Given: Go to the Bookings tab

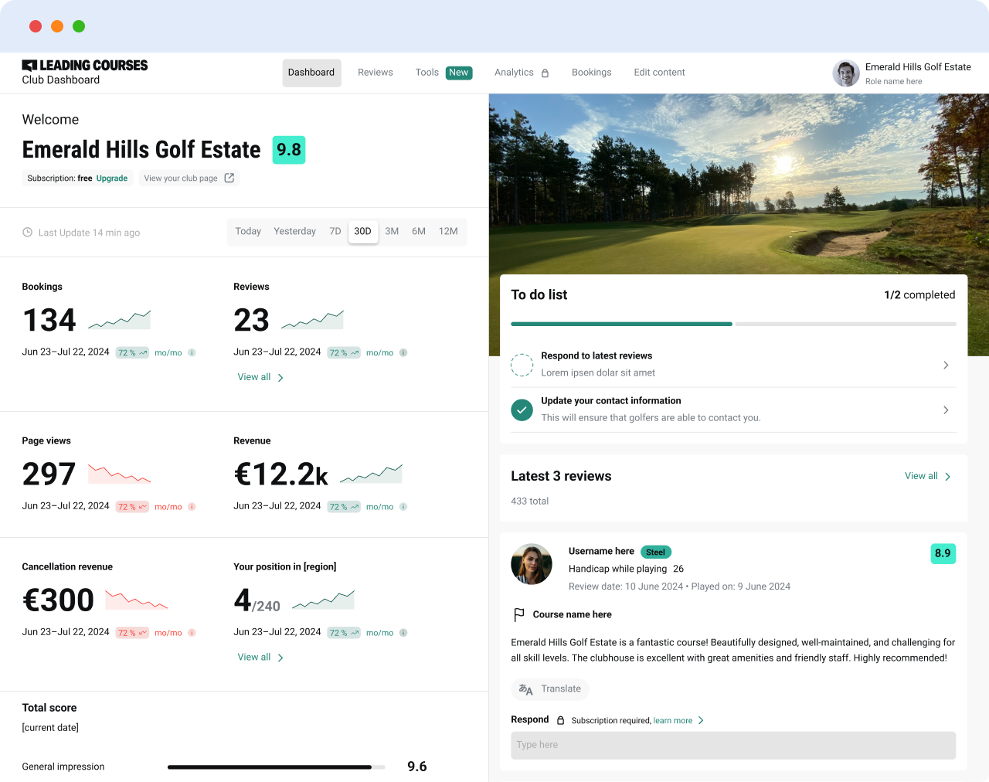Looking at the screenshot, I should [x=591, y=73].
